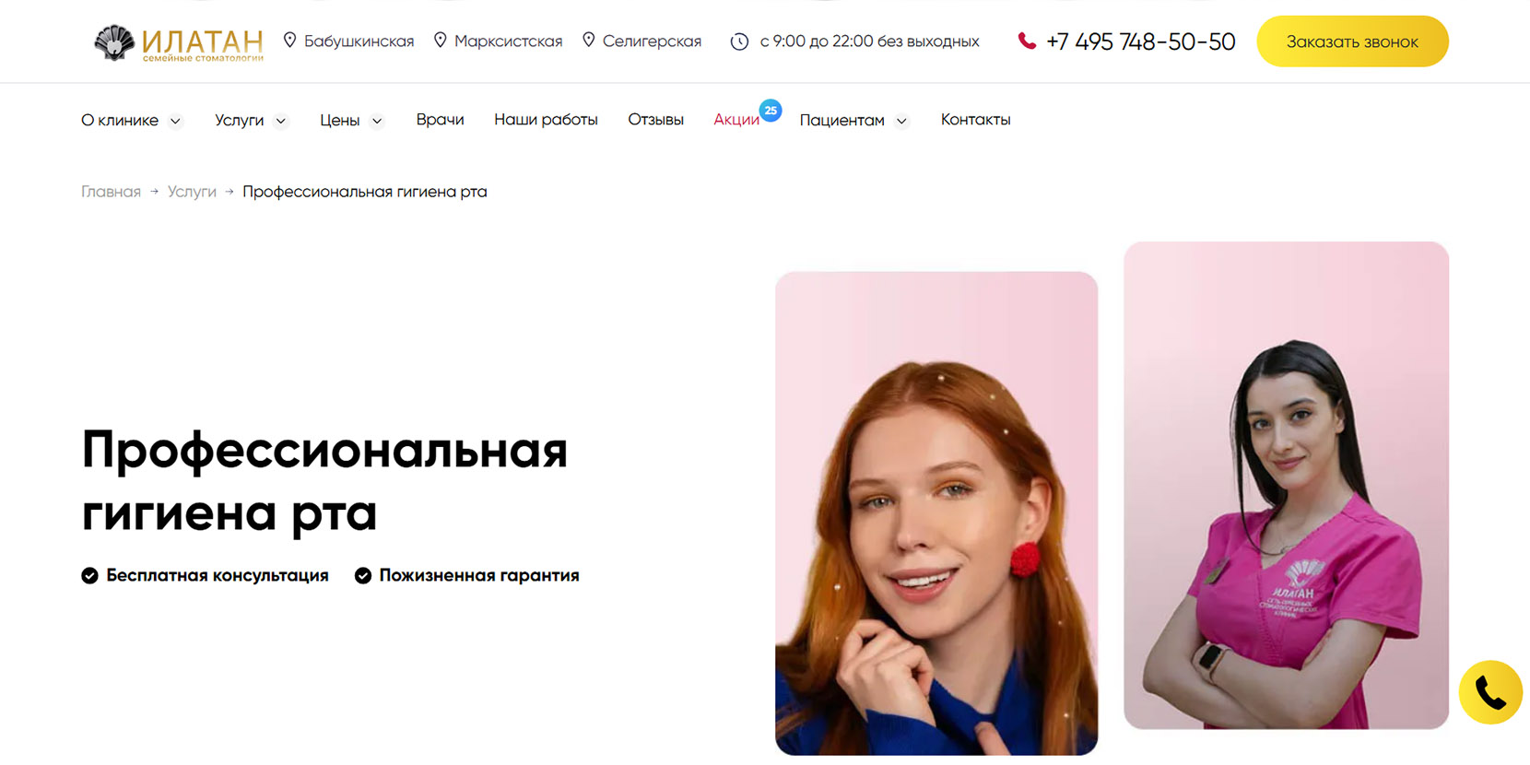Expand the Услуги menu chevron

[281, 121]
